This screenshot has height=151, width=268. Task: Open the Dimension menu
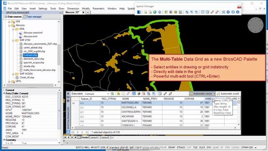(x=73, y=8)
